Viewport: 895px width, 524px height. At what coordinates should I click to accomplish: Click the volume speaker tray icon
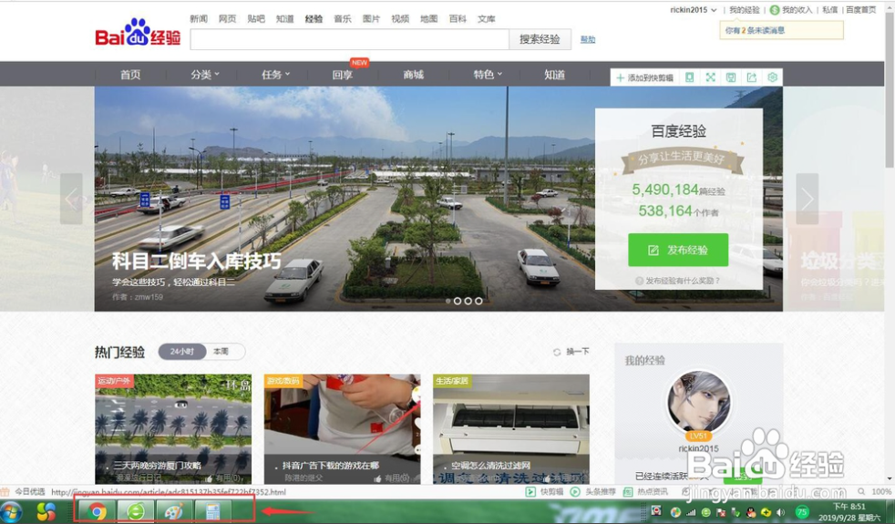781,512
